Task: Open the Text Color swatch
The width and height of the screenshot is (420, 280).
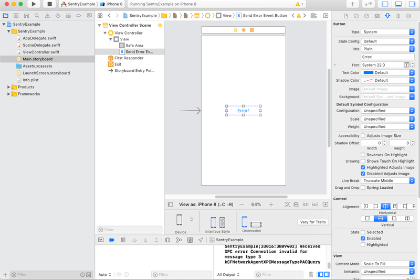Action: pyautogui.click(x=369, y=73)
